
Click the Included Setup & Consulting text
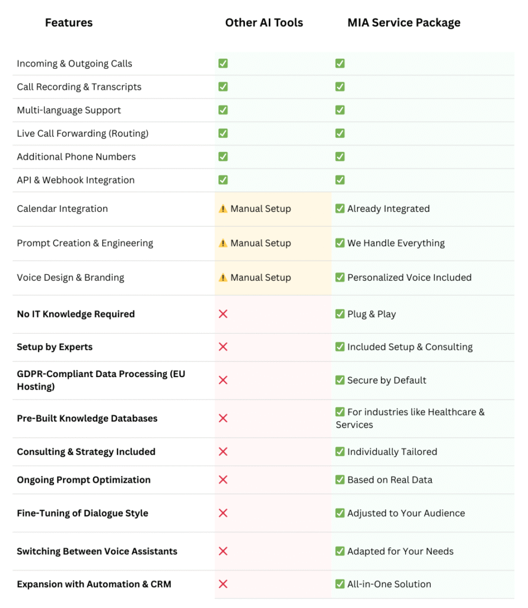pos(410,347)
